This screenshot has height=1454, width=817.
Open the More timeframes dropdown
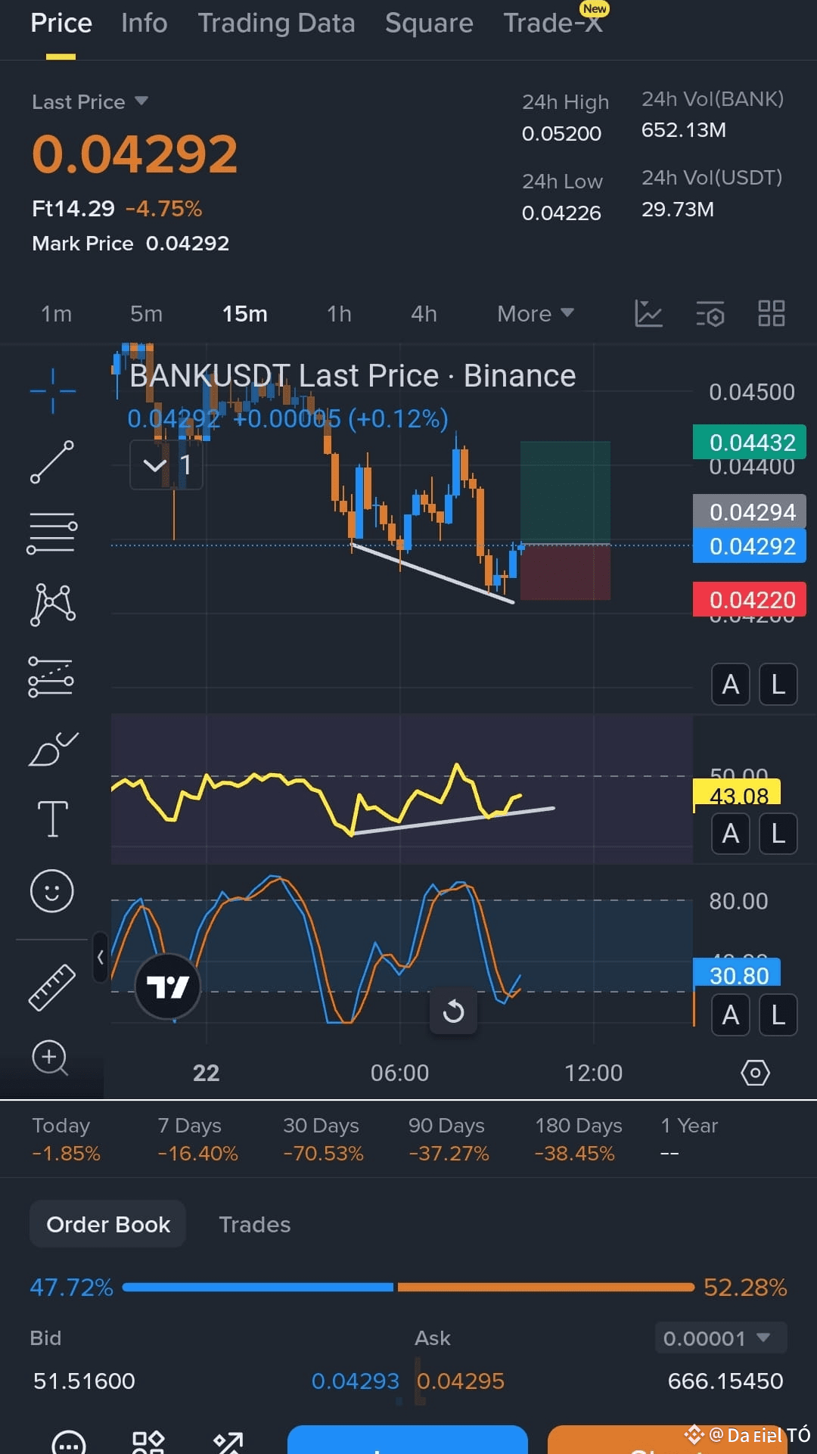pos(536,313)
